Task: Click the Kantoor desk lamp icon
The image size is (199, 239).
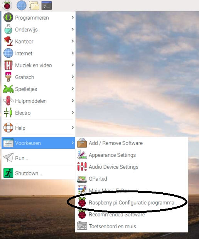Action: 8,41
